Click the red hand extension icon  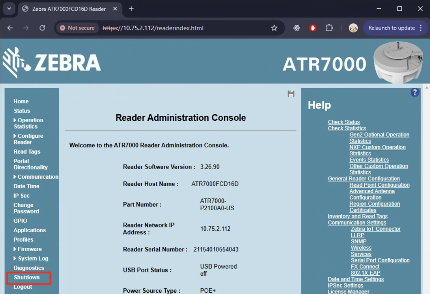313,28
